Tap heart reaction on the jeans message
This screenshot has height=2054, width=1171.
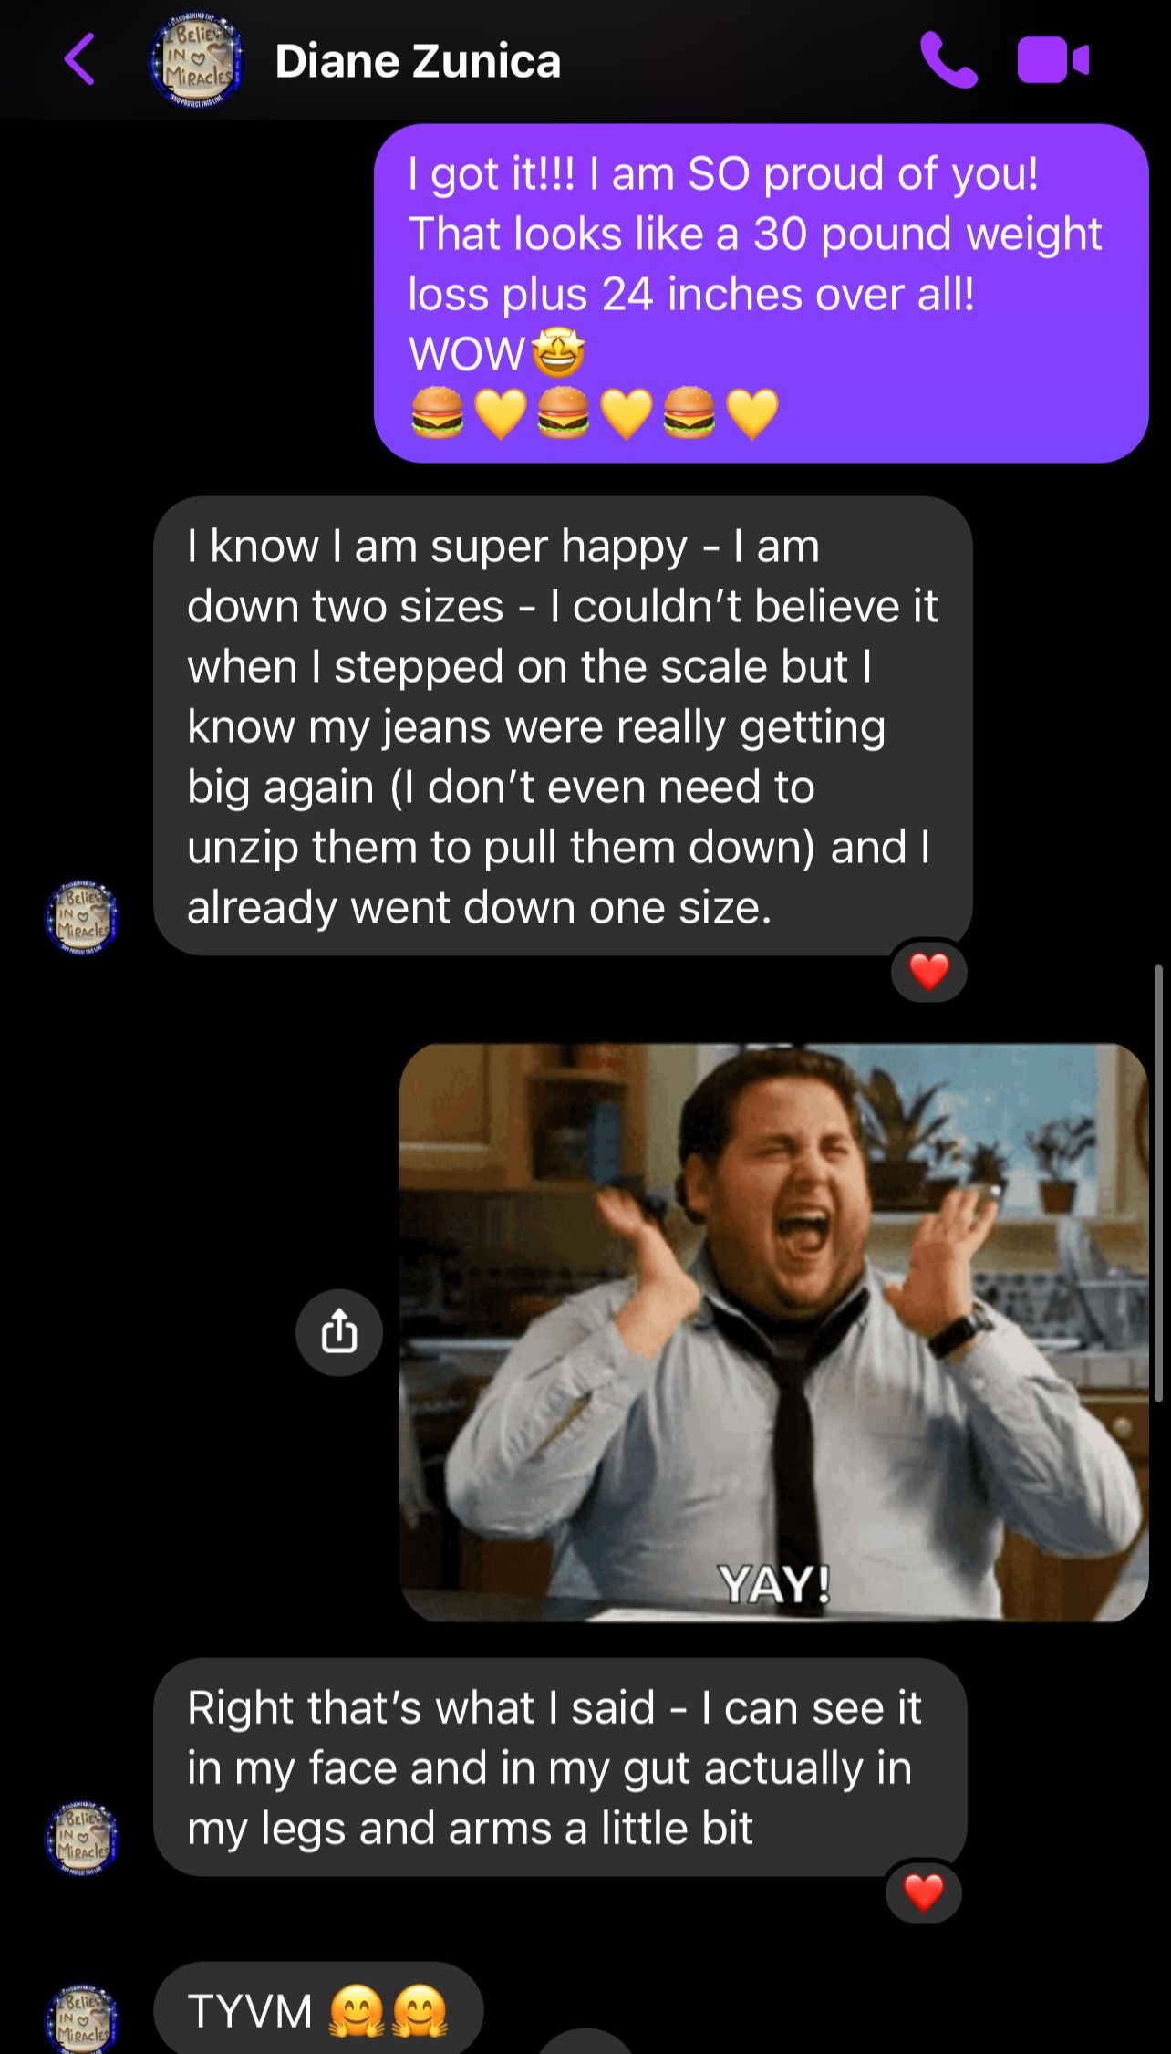[x=929, y=971]
